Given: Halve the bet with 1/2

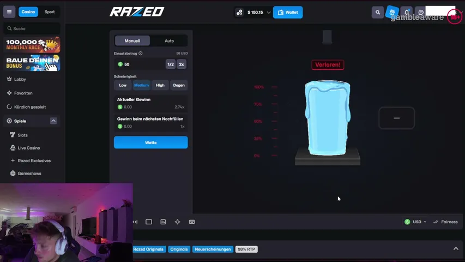Looking at the screenshot, I should (171, 64).
